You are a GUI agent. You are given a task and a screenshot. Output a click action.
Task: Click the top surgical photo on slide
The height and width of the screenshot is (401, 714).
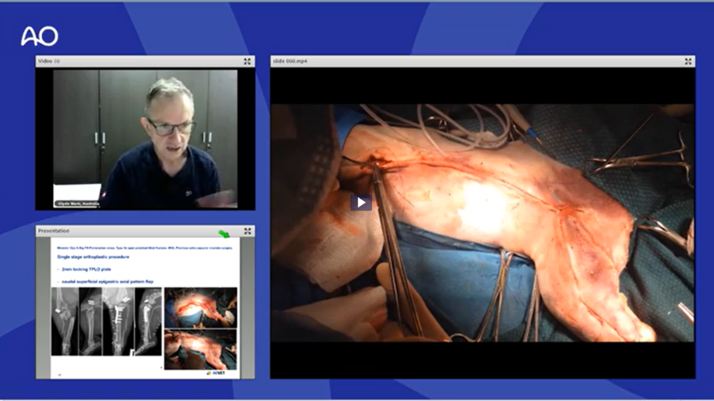(200, 307)
